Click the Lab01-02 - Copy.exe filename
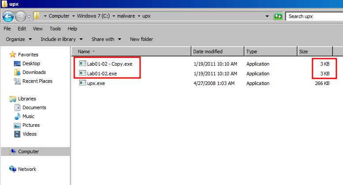This screenshot has height=185, width=343. [x=110, y=64]
